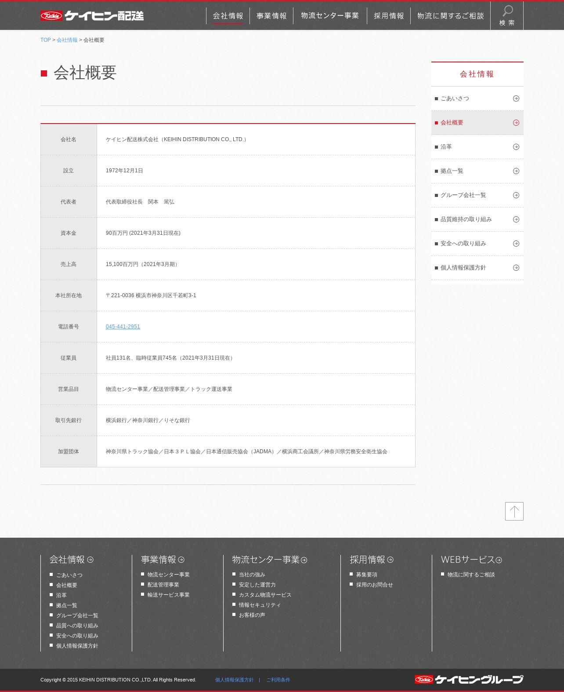Open 採用情報 in the top navigation
Viewport: 564px width, 692px height.
389,16
